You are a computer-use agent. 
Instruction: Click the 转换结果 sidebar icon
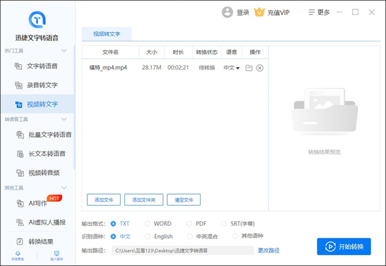[x=20, y=241]
